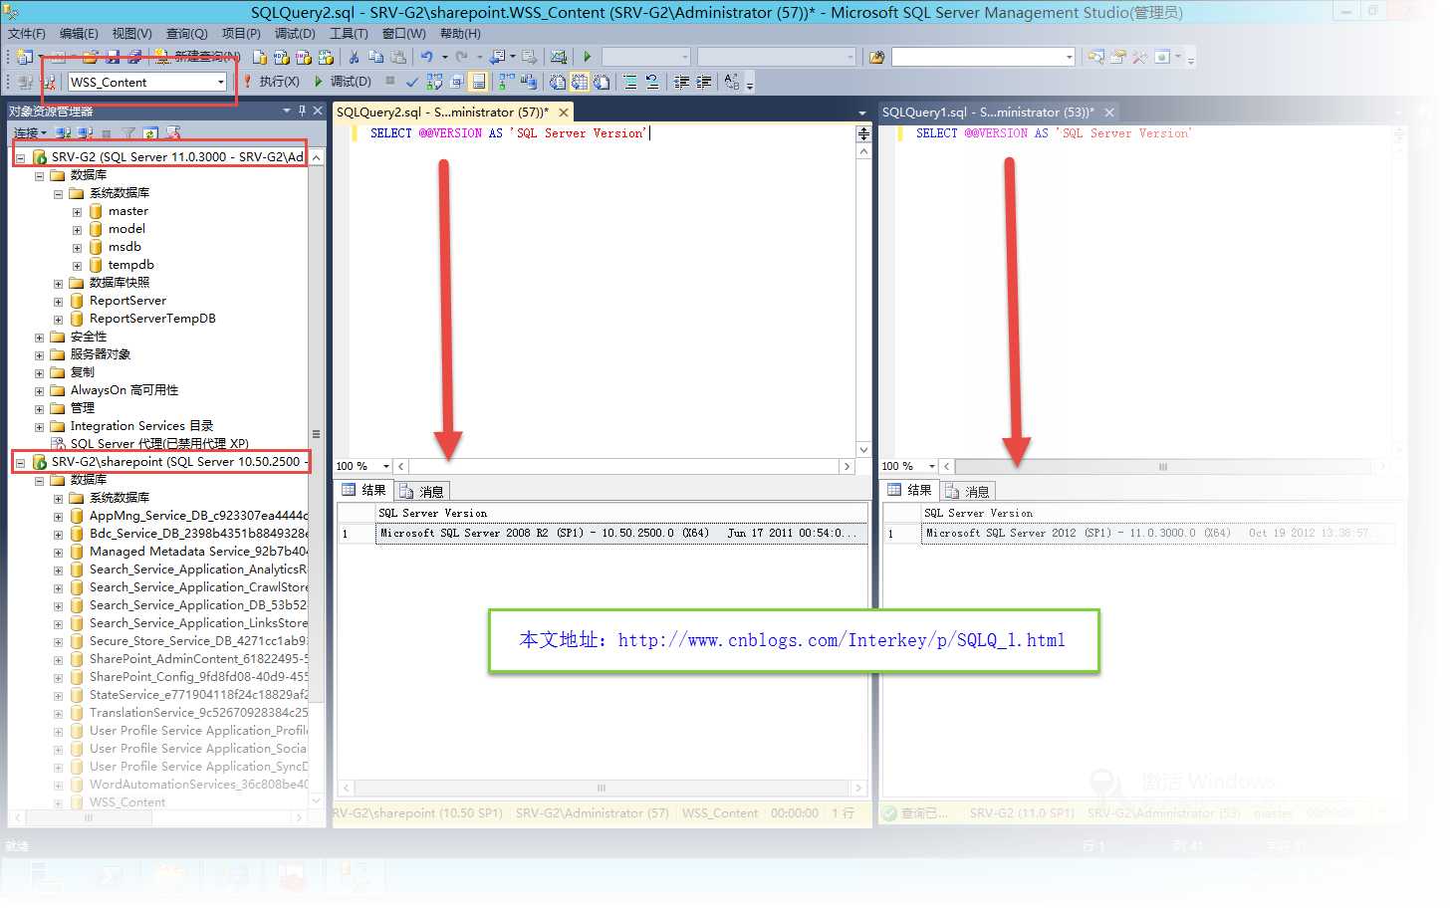Screen dimensions: 1451x913
Task: Click the Database Engine Query icon
Action: point(260,57)
